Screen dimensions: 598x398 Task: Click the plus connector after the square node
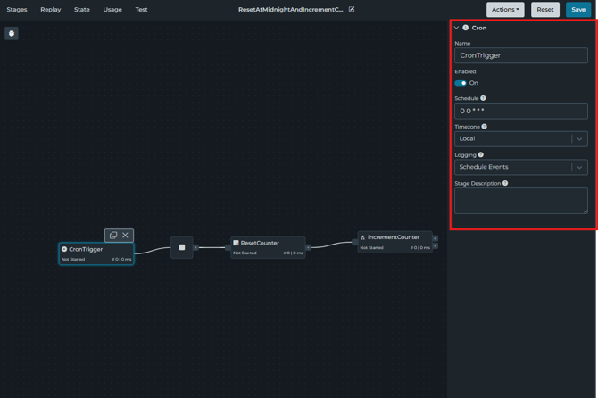pos(196,247)
